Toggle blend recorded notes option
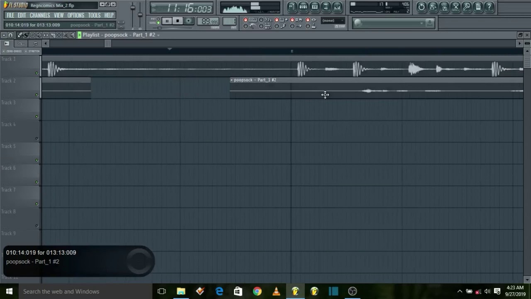The height and width of the screenshot is (299, 531). tap(277, 20)
